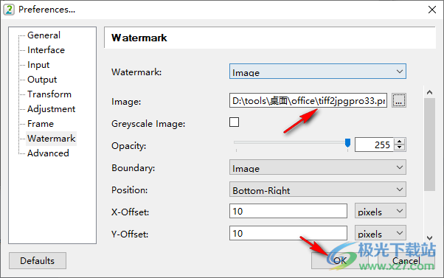Select Advanced in the preferences tree
The height and width of the screenshot is (278, 444).
point(48,153)
